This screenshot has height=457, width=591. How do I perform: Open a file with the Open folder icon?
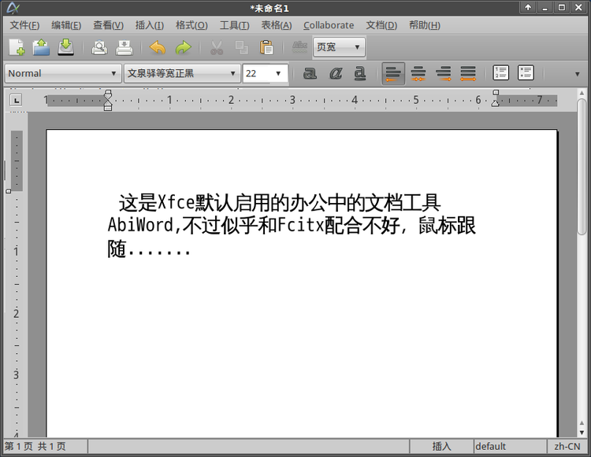point(41,47)
